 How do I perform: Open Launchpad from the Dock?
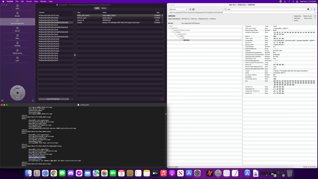pos(37,173)
